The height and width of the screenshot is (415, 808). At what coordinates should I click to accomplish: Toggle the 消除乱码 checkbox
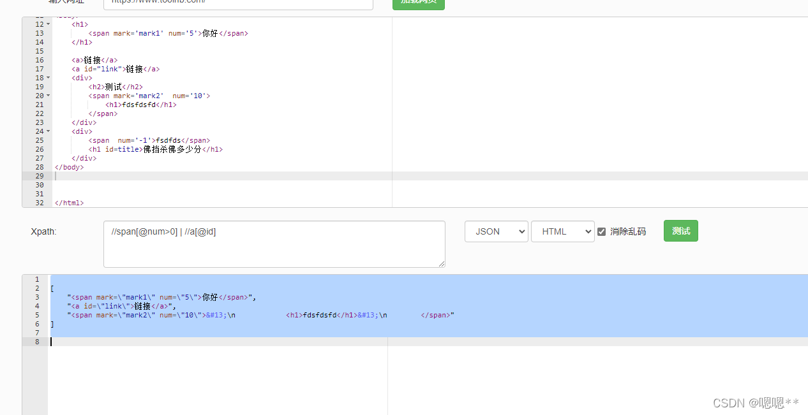tap(601, 231)
